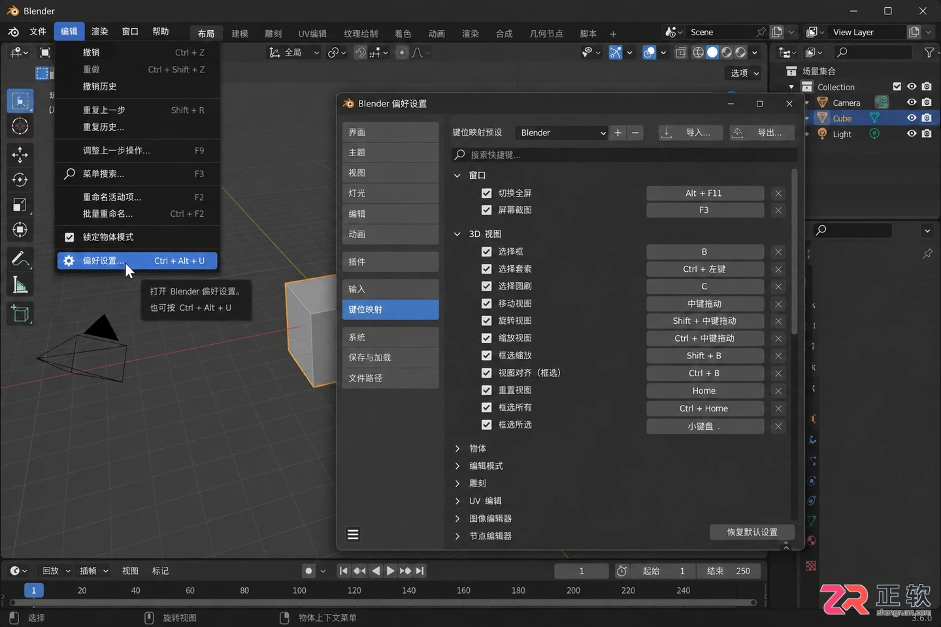Select the Add Cube tool

20,314
